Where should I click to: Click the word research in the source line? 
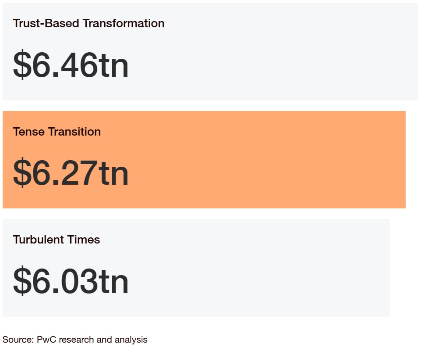pos(76,340)
